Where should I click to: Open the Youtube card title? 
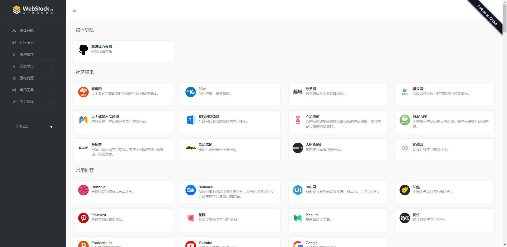click(x=205, y=243)
